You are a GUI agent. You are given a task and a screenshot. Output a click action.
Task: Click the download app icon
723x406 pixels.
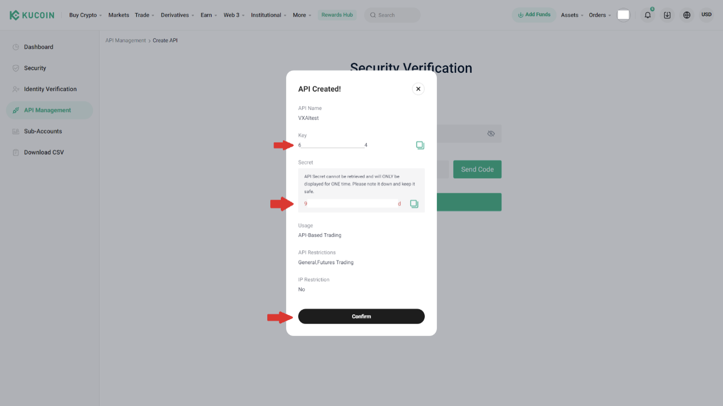[x=667, y=15]
